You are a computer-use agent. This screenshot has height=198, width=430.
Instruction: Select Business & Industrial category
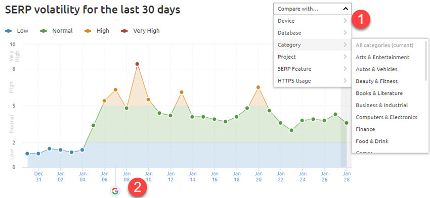click(382, 105)
